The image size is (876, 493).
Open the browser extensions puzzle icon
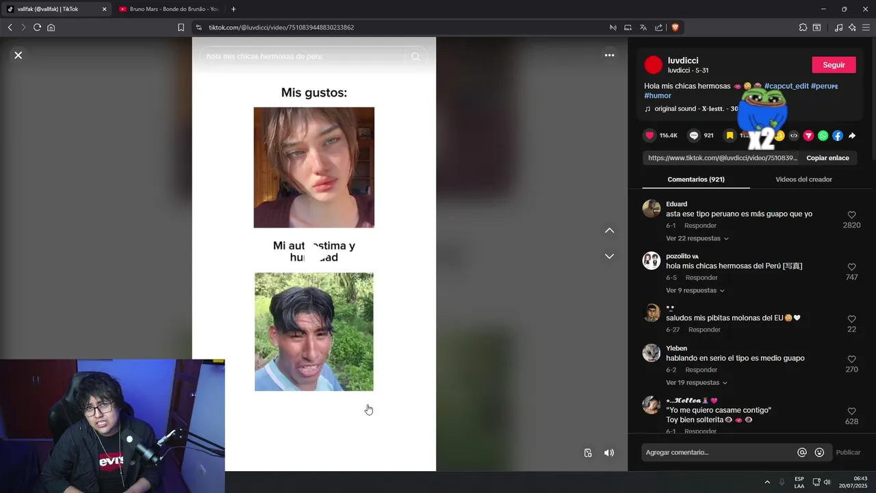803,27
